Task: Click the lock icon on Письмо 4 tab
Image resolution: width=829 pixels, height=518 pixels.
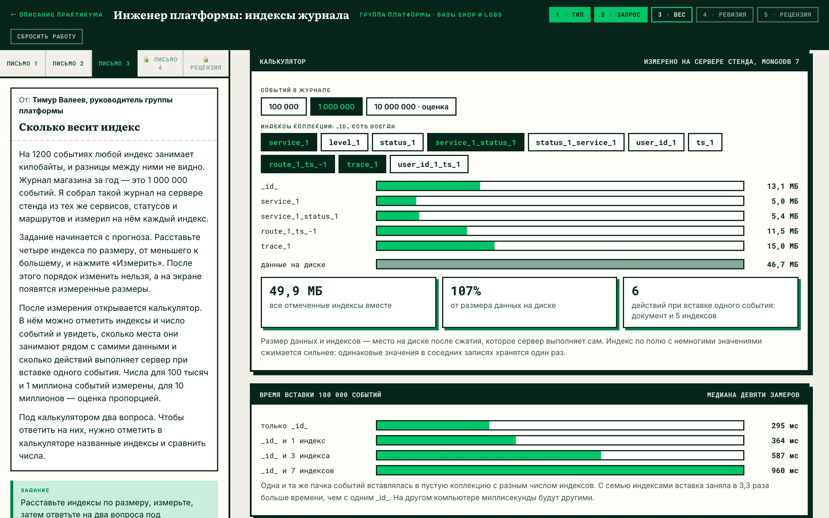Action: pyautogui.click(x=146, y=60)
